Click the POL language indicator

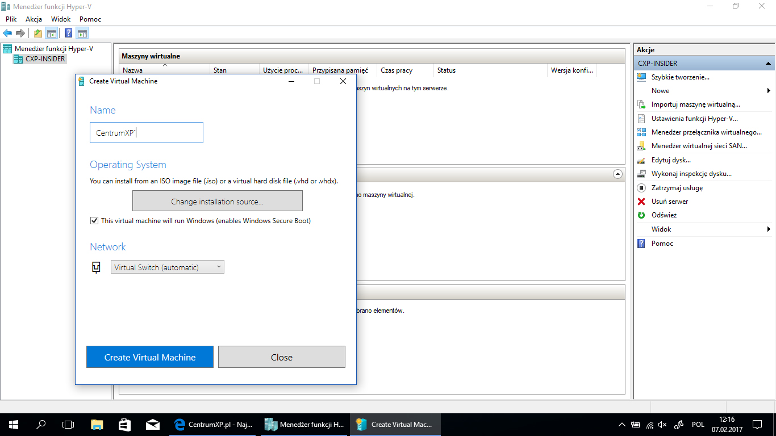pyautogui.click(x=698, y=424)
